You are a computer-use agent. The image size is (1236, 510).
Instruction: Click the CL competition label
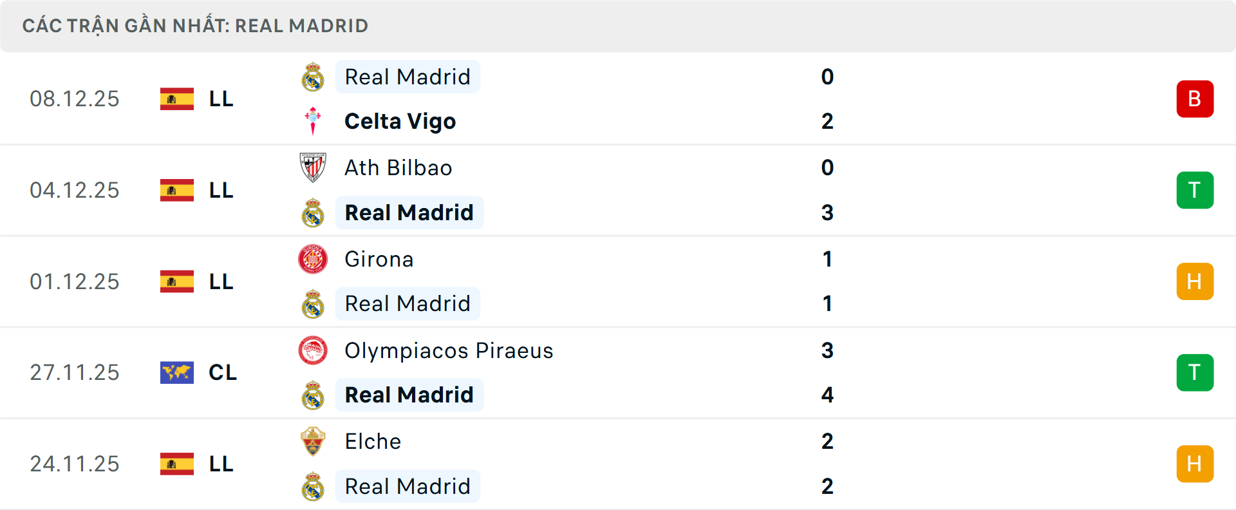coord(222,372)
